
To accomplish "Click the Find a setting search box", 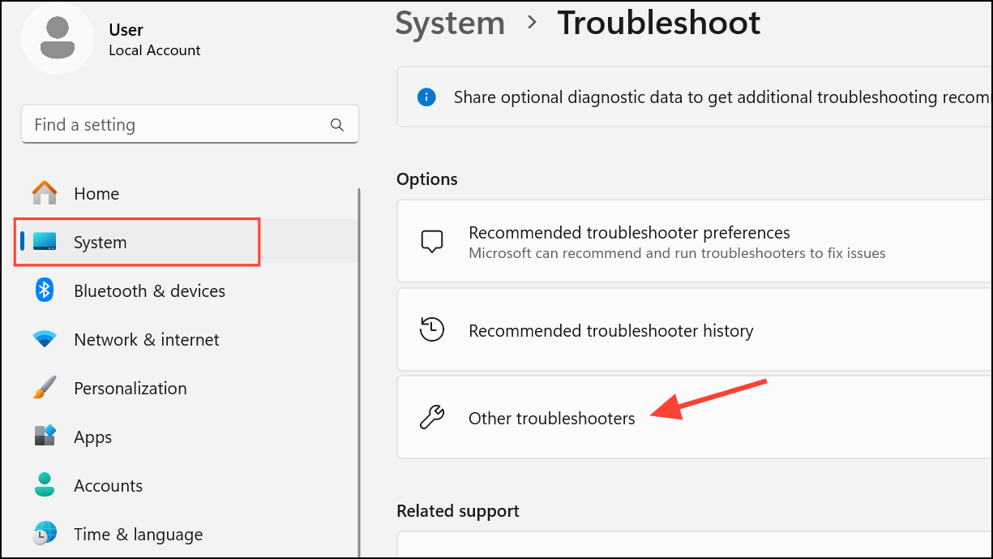I will (190, 125).
